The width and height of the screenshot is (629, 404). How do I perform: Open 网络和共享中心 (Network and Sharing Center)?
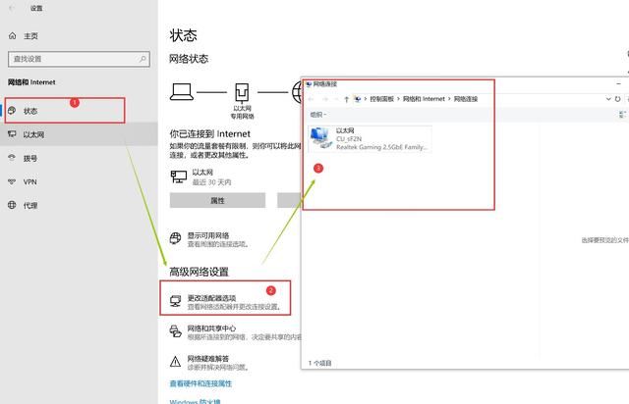pos(210,328)
